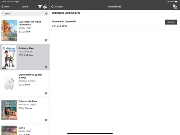Click Documento disponibile status
This screenshot has width=180, height=135.
[x=64, y=22]
